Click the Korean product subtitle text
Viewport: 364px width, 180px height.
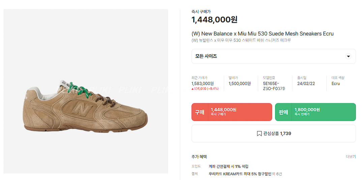pyautogui.click(x=241, y=40)
